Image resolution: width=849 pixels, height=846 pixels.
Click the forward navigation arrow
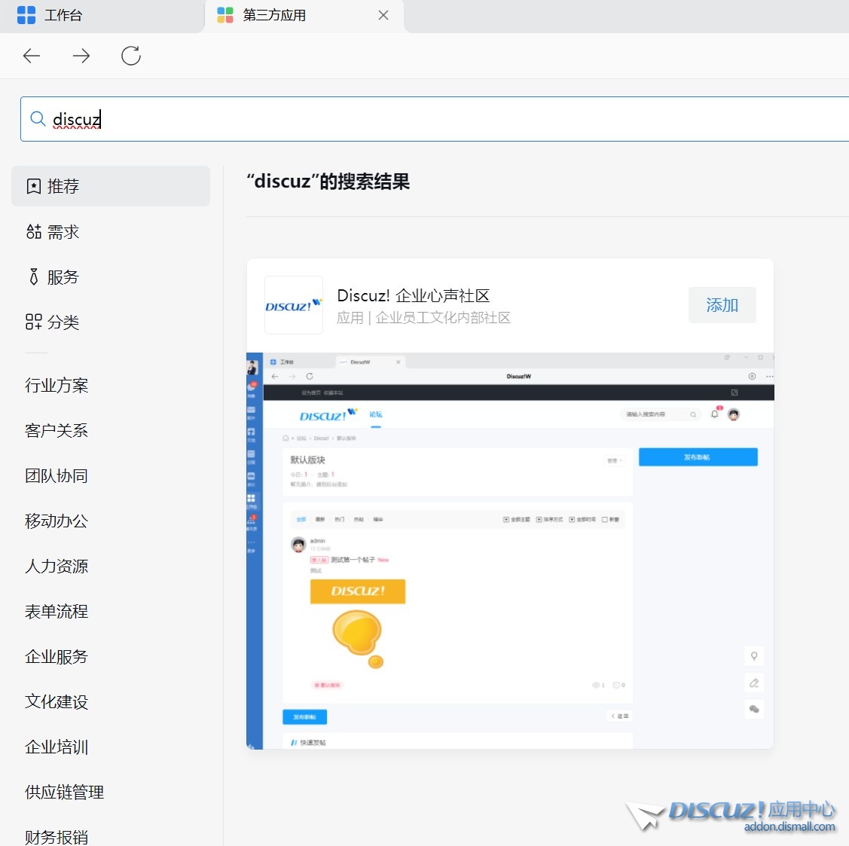tap(81, 56)
